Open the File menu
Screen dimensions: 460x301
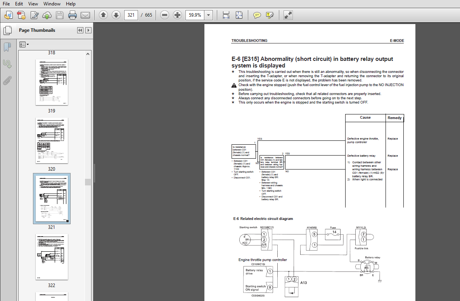pos(6,4)
